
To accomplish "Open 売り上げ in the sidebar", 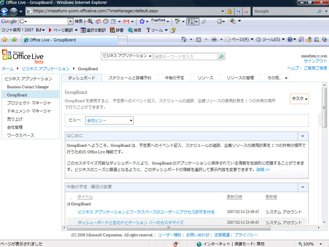I will click(15, 119).
